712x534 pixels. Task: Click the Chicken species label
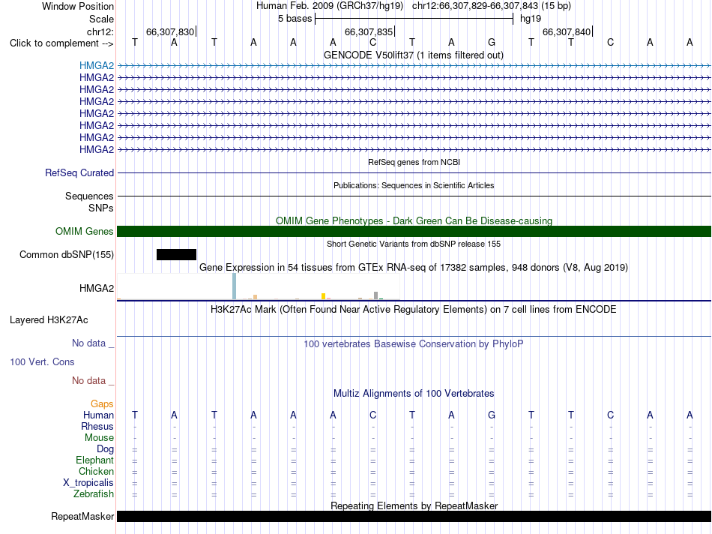96,471
